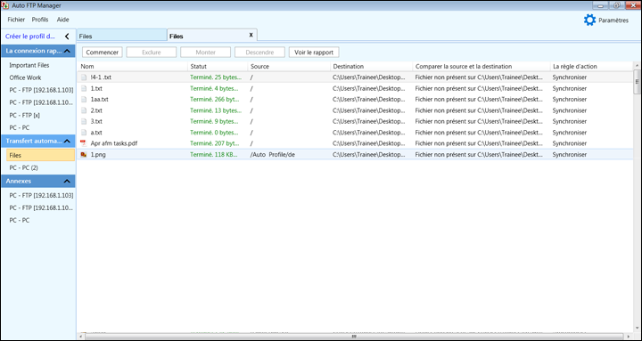Click the text file icon of 1aa.txt

[84, 100]
